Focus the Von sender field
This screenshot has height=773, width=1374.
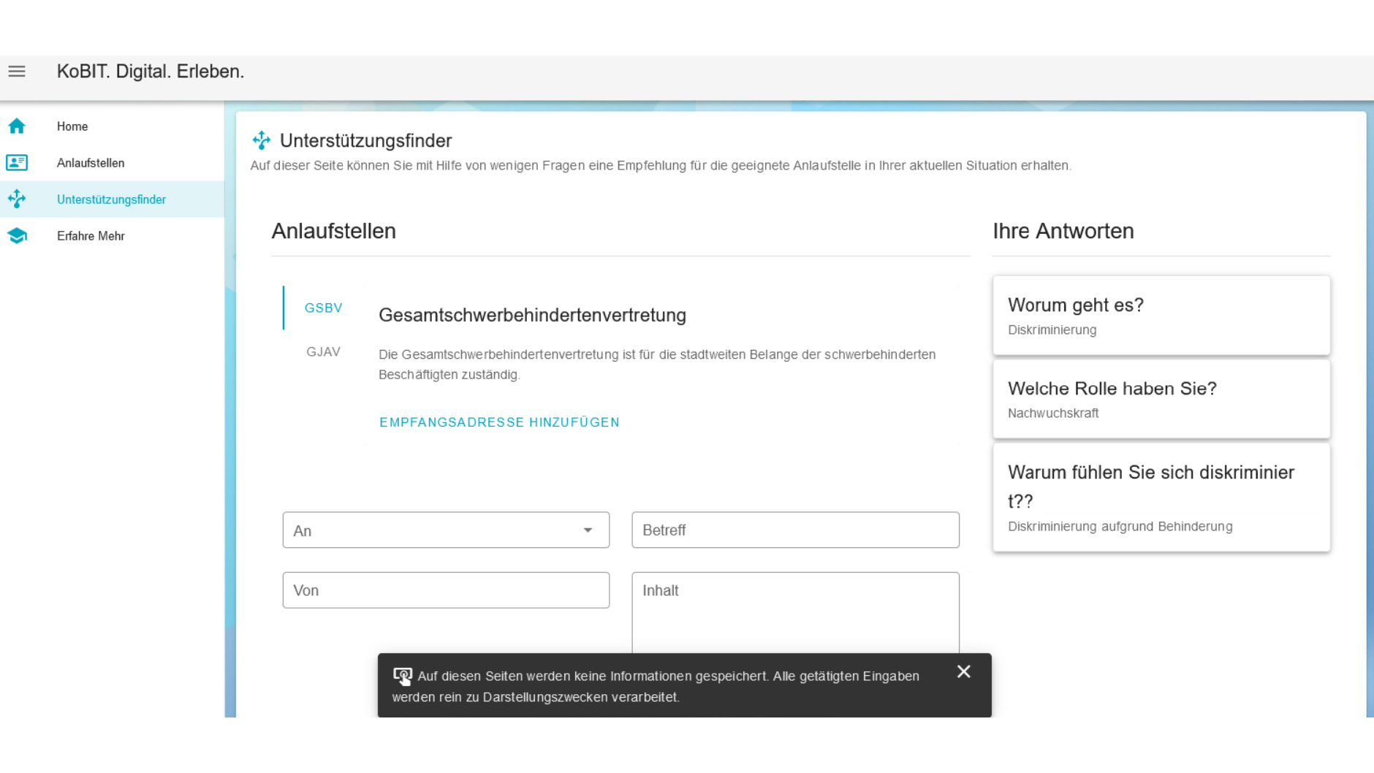point(446,590)
